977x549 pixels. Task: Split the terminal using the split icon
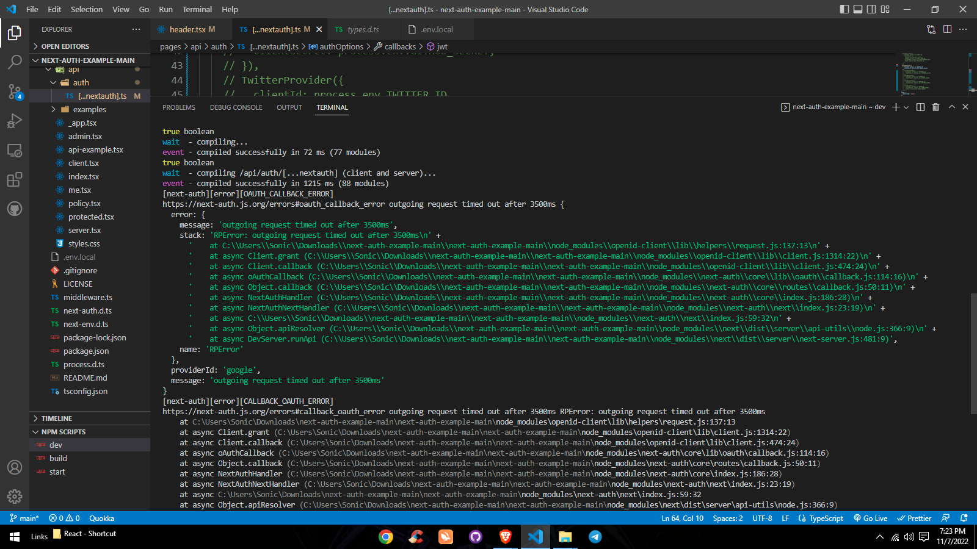click(x=920, y=107)
